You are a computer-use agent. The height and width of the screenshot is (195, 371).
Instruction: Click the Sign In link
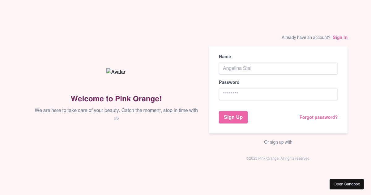[340, 37]
